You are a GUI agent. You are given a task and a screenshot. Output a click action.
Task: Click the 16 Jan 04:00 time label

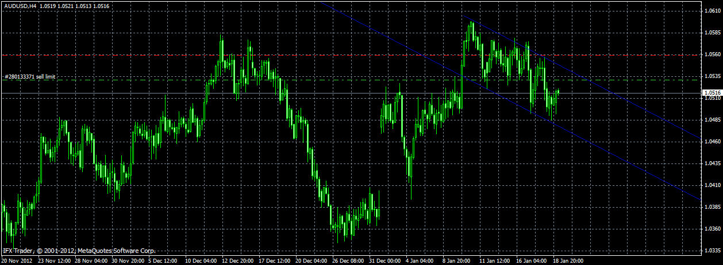532,260
